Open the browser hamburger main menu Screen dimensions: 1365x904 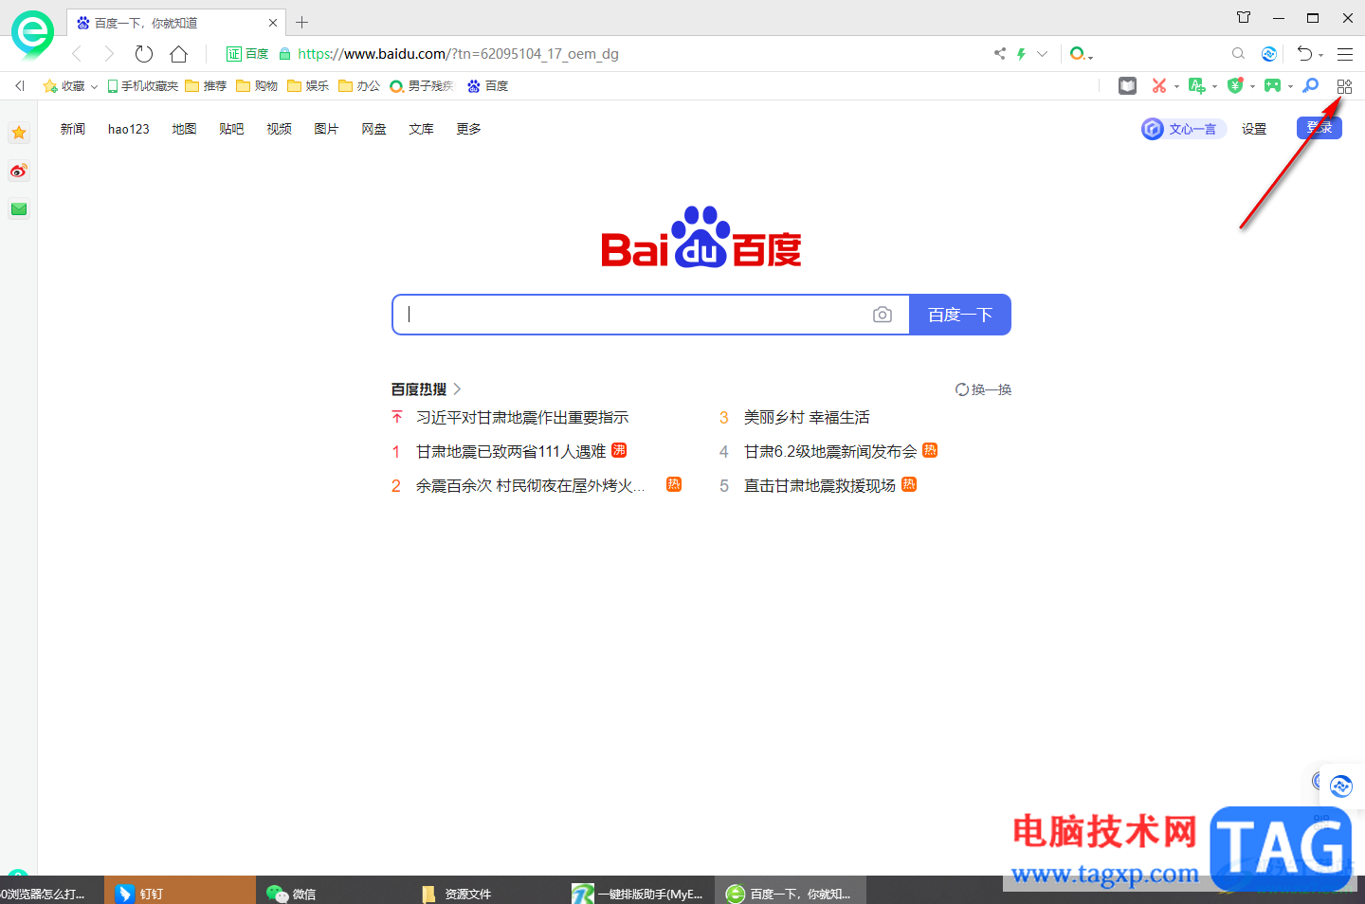1345,54
